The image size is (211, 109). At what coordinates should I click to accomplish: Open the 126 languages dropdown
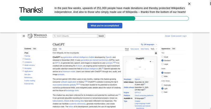click(149, 44)
